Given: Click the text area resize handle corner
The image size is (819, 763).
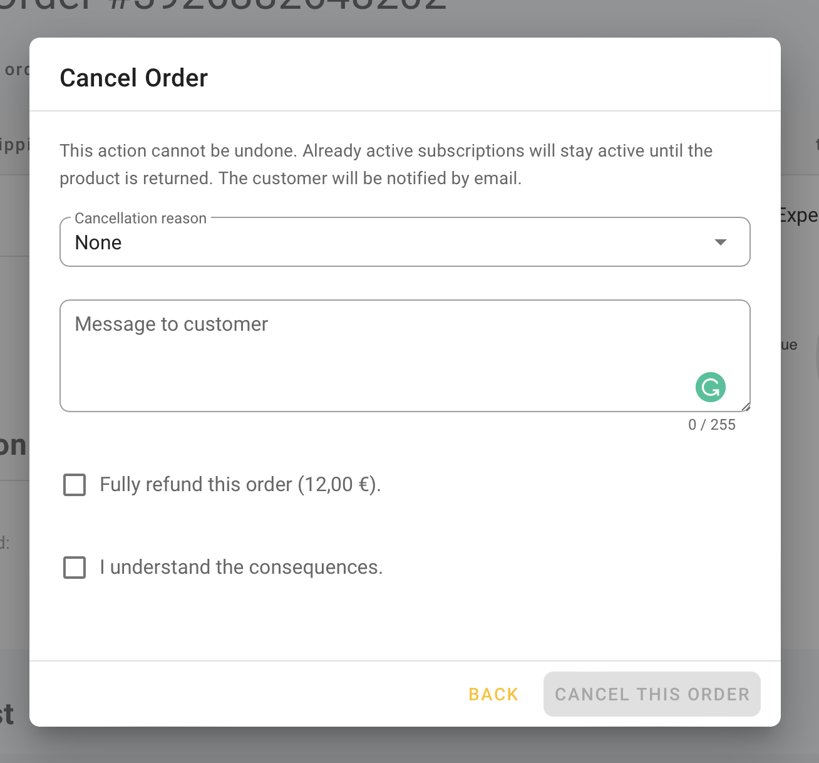Looking at the screenshot, I should (745, 407).
